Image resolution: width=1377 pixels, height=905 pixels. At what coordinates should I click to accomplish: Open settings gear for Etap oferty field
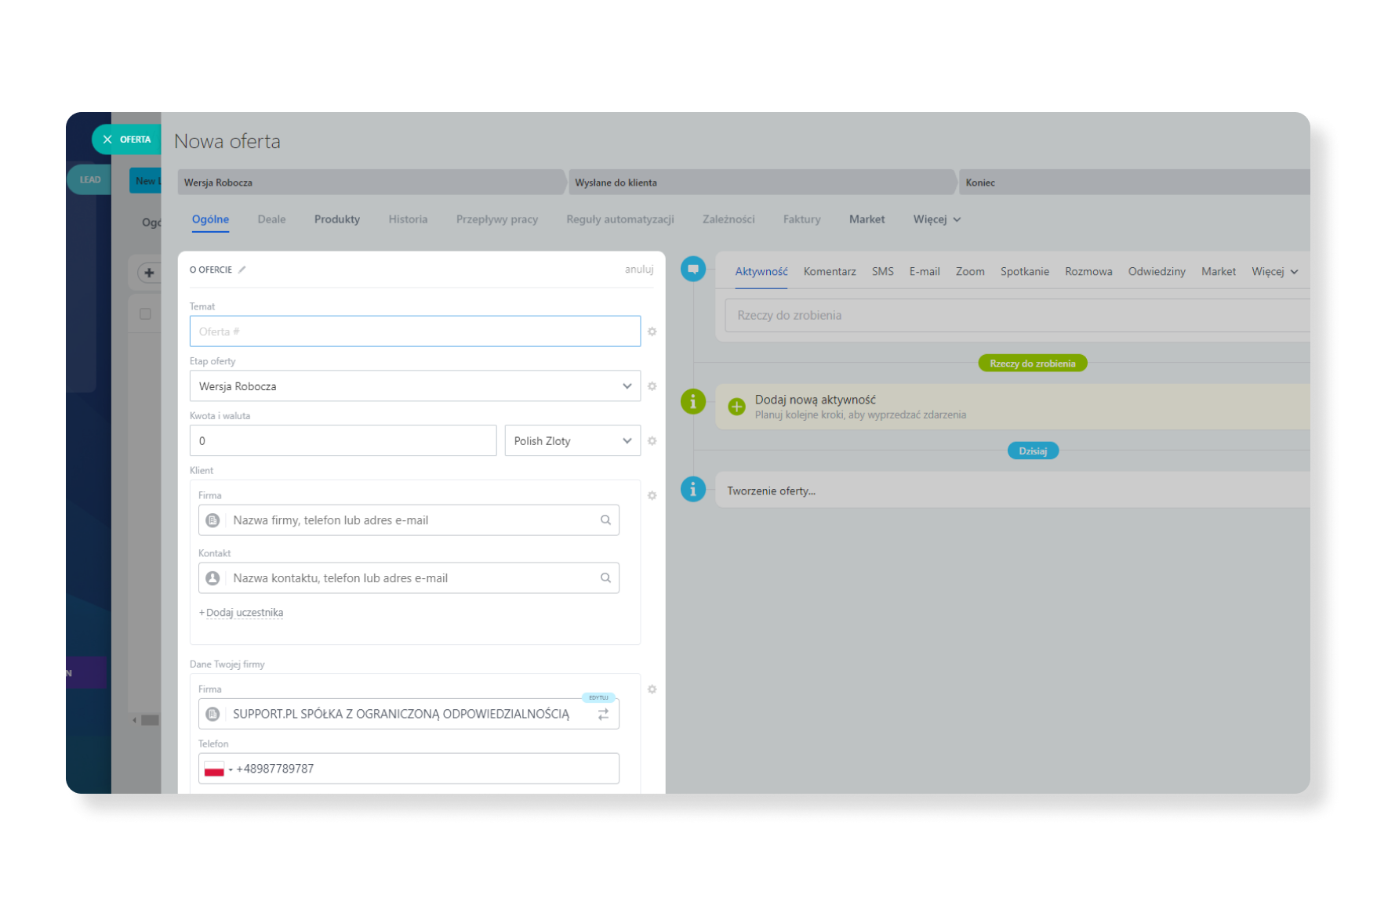tap(652, 386)
